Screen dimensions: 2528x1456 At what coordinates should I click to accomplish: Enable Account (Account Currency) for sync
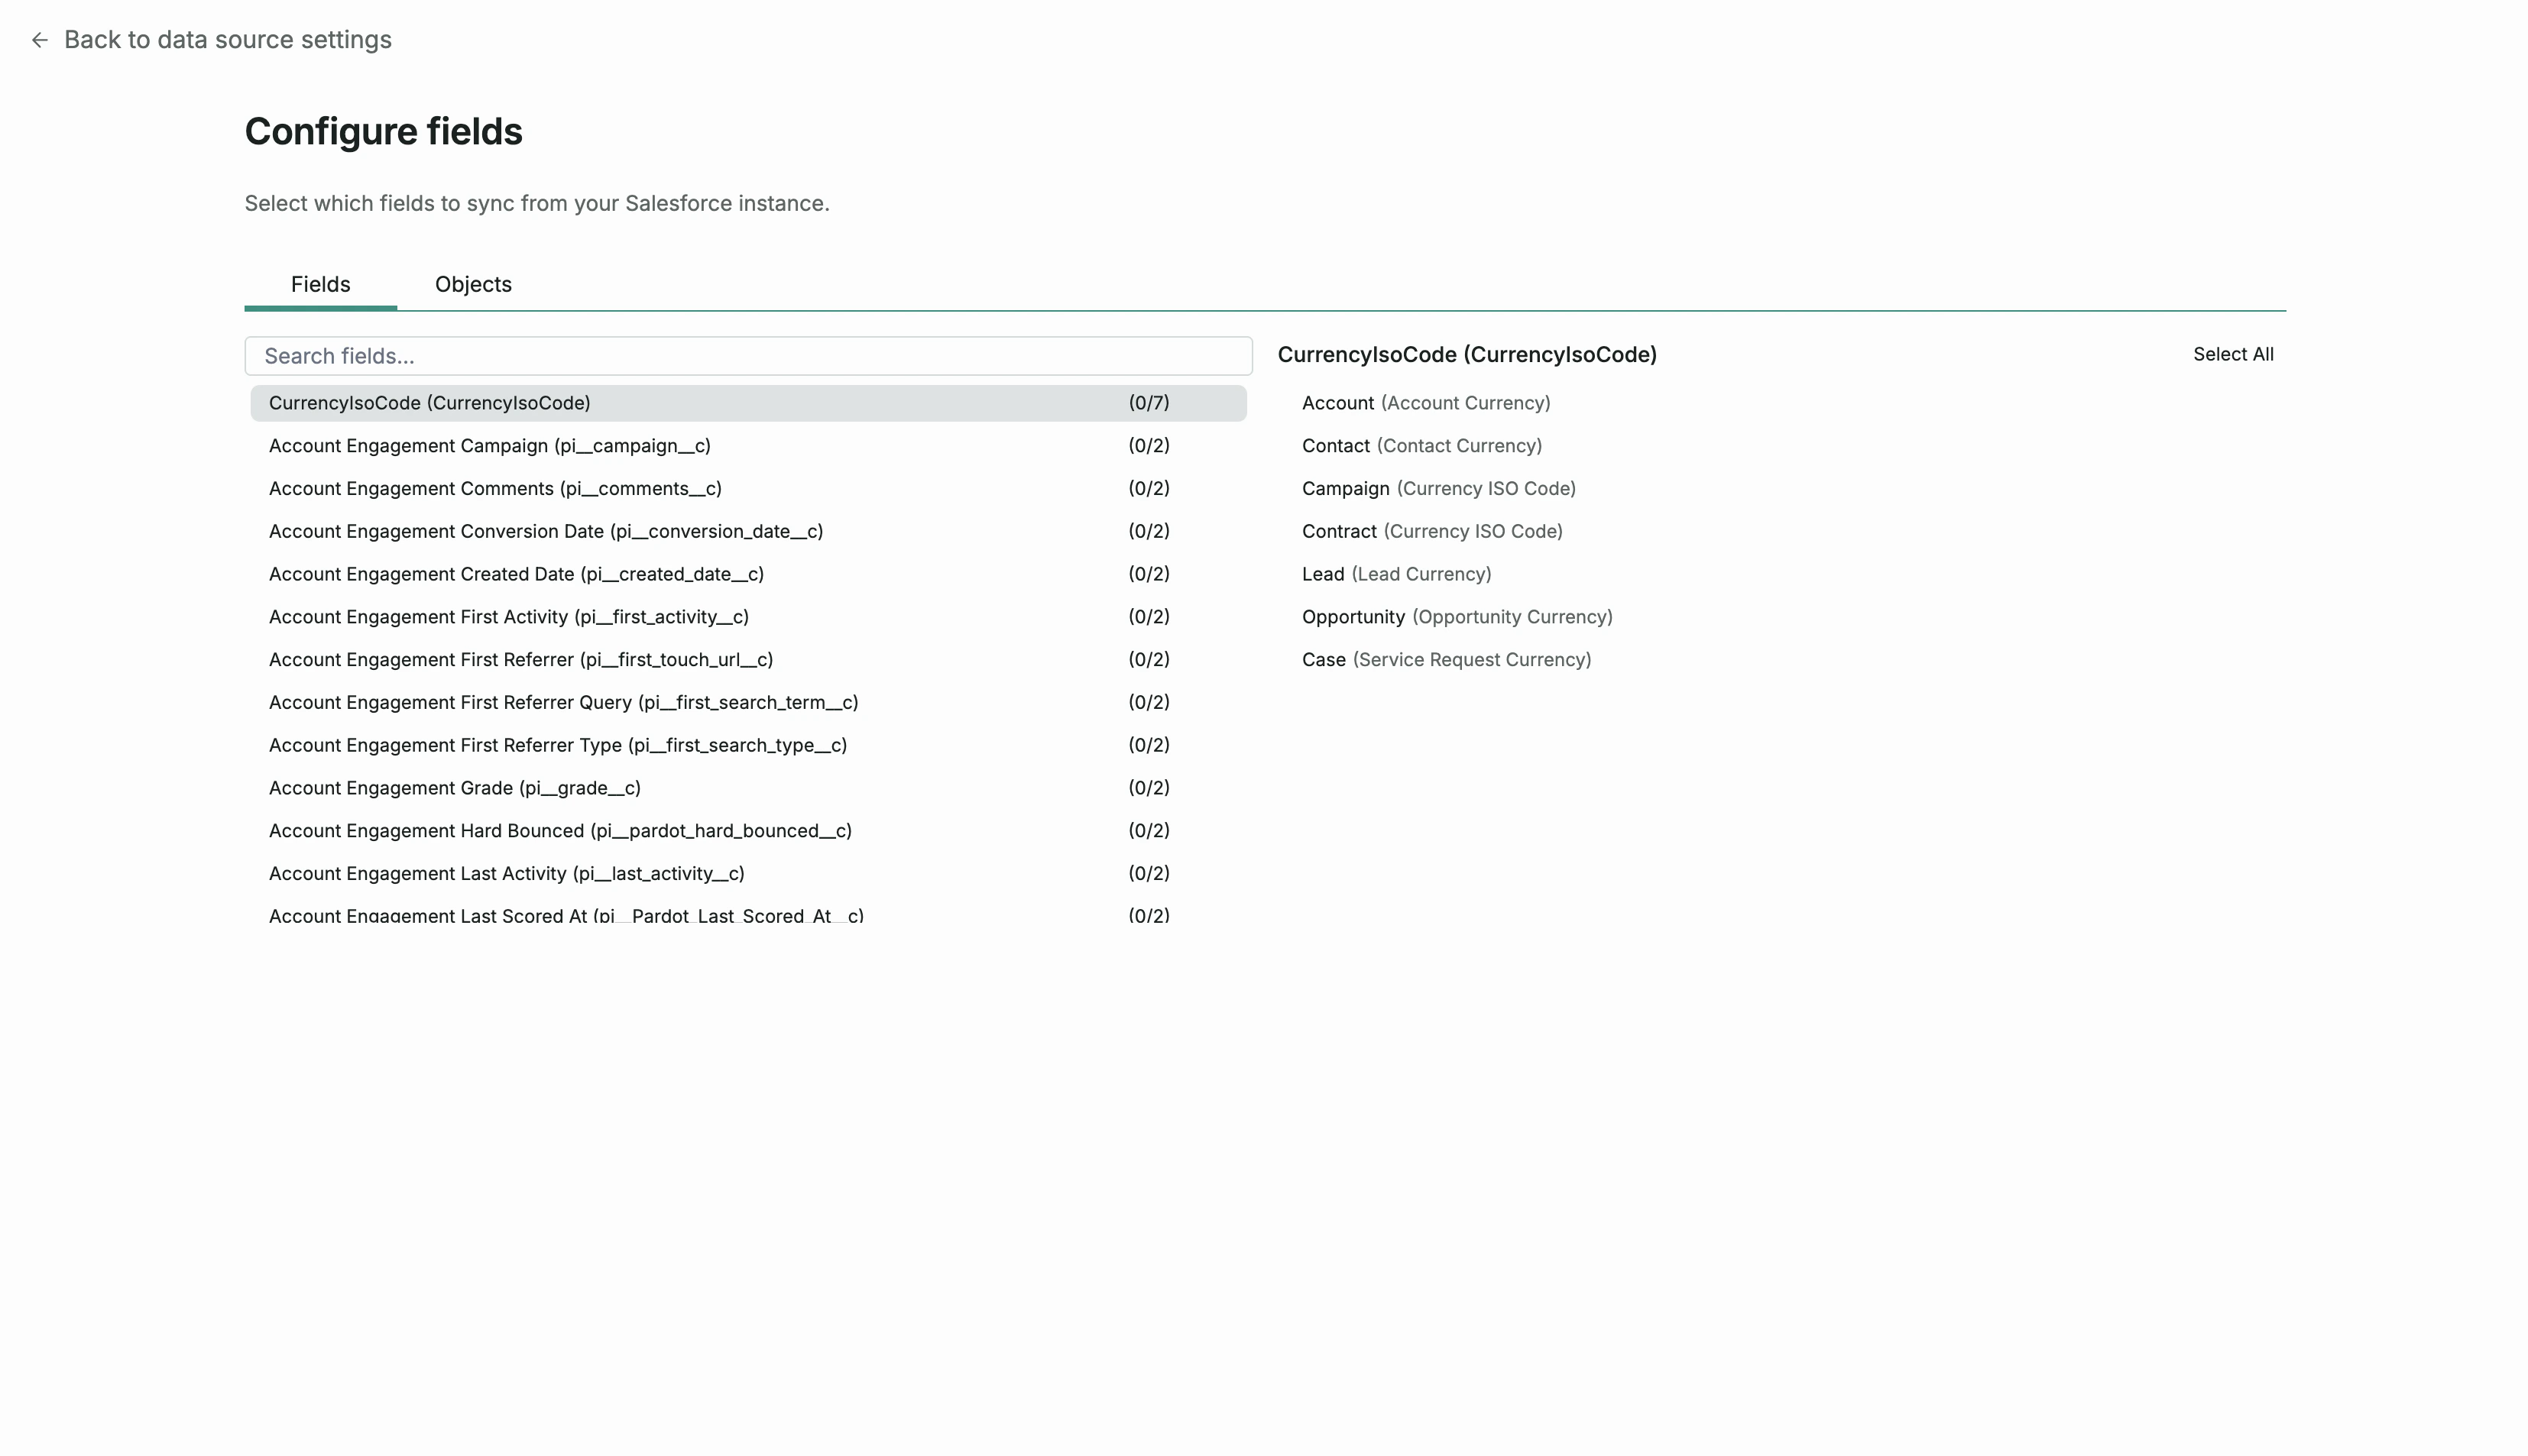(x=1424, y=403)
